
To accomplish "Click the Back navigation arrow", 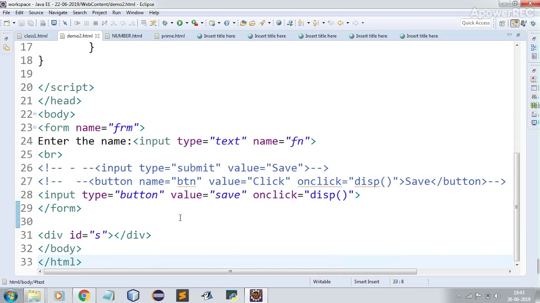I will coord(340,23).
